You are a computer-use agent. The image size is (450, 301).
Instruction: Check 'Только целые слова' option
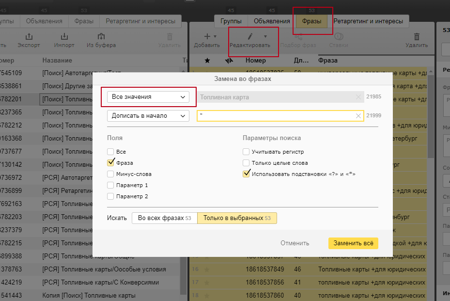[x=247, y=163]
